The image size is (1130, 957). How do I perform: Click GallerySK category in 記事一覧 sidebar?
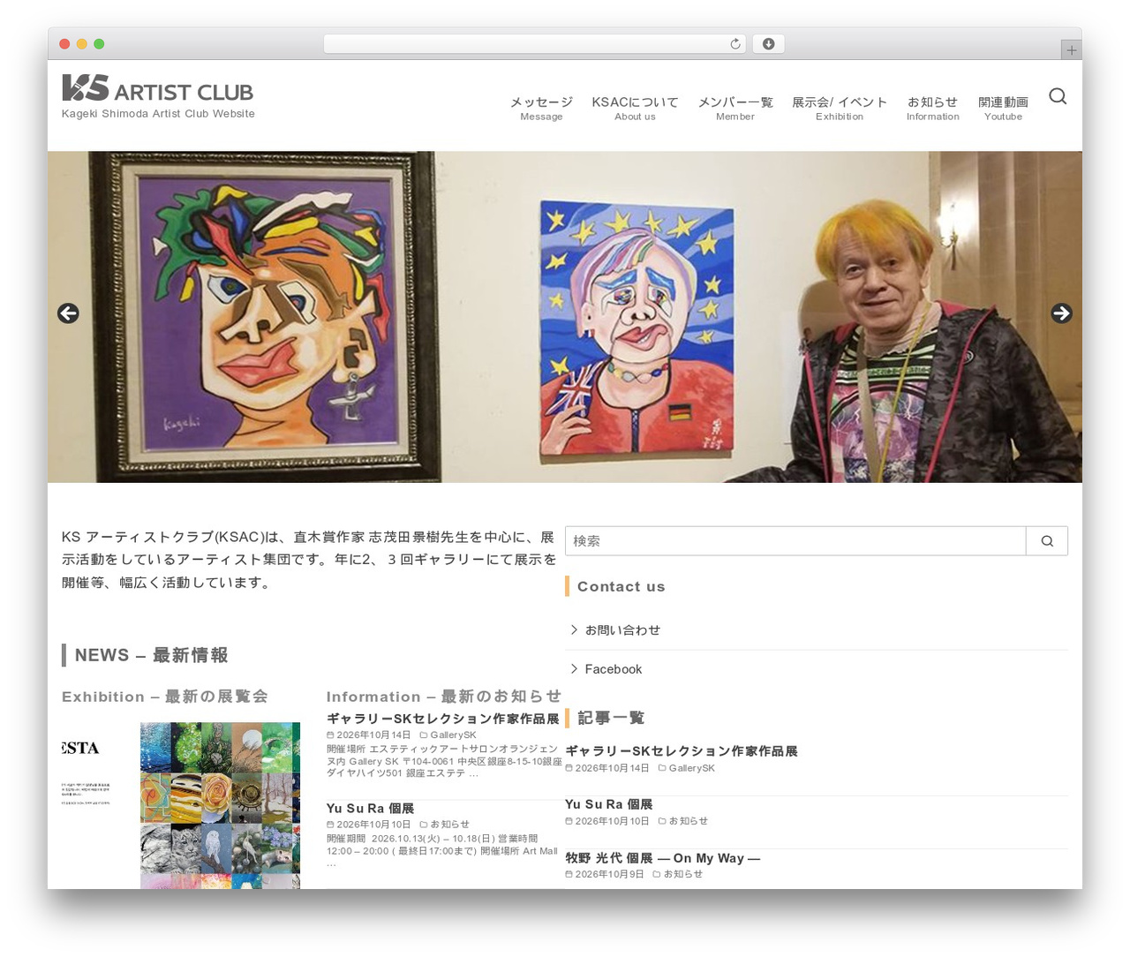(x=691, y=768)
